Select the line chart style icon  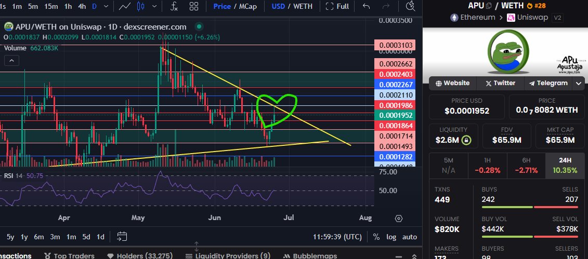[124, 6]
